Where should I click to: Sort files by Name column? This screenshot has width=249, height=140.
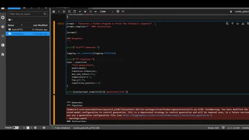(x=15, y=25)
